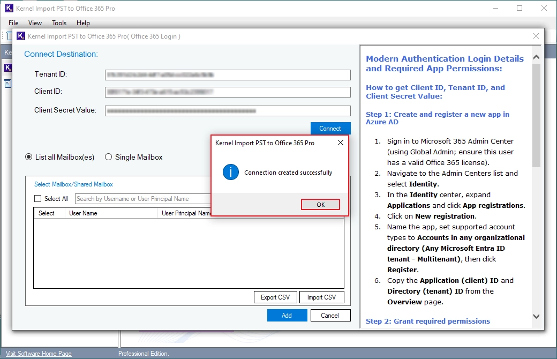
Task: Click OK in the success dialog
Action: 320,204
